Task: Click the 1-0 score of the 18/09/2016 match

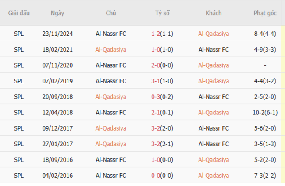Action: point(156,159)
